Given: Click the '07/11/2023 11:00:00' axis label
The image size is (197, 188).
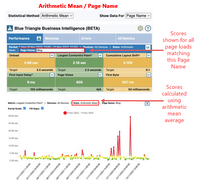Looking at the screenshot, I should 23,171.
